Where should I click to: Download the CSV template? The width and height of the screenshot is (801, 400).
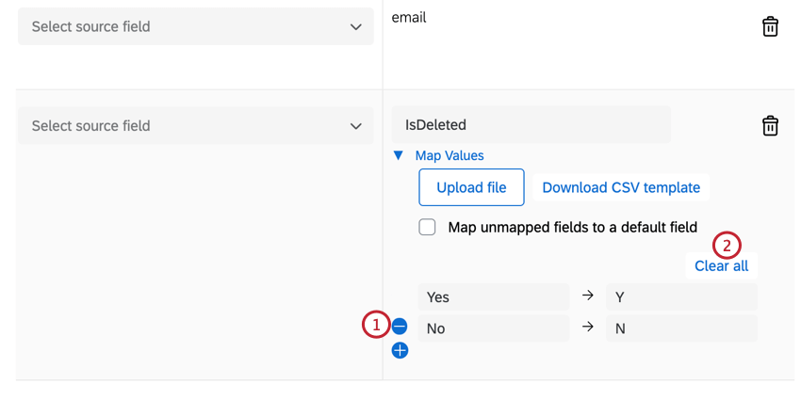click(621, 187)
